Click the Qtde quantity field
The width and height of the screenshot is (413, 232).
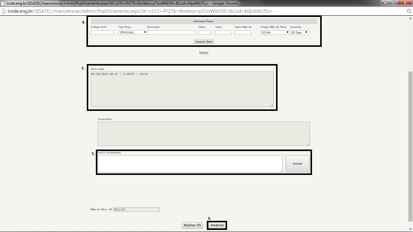(x=204, y=33)
